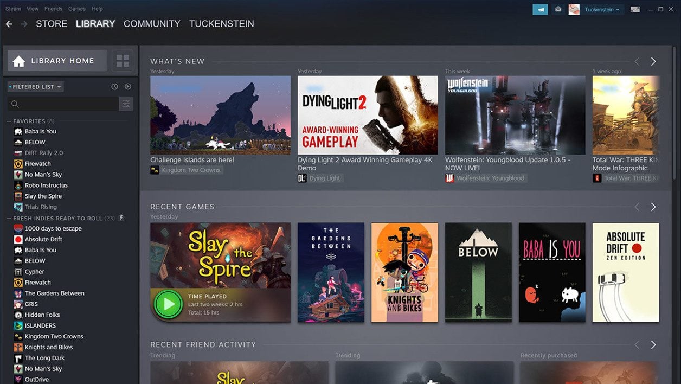Open the Filtered List dropdown
The width and height of the screenshot is (681, 384).
click(x=36, y=87)
